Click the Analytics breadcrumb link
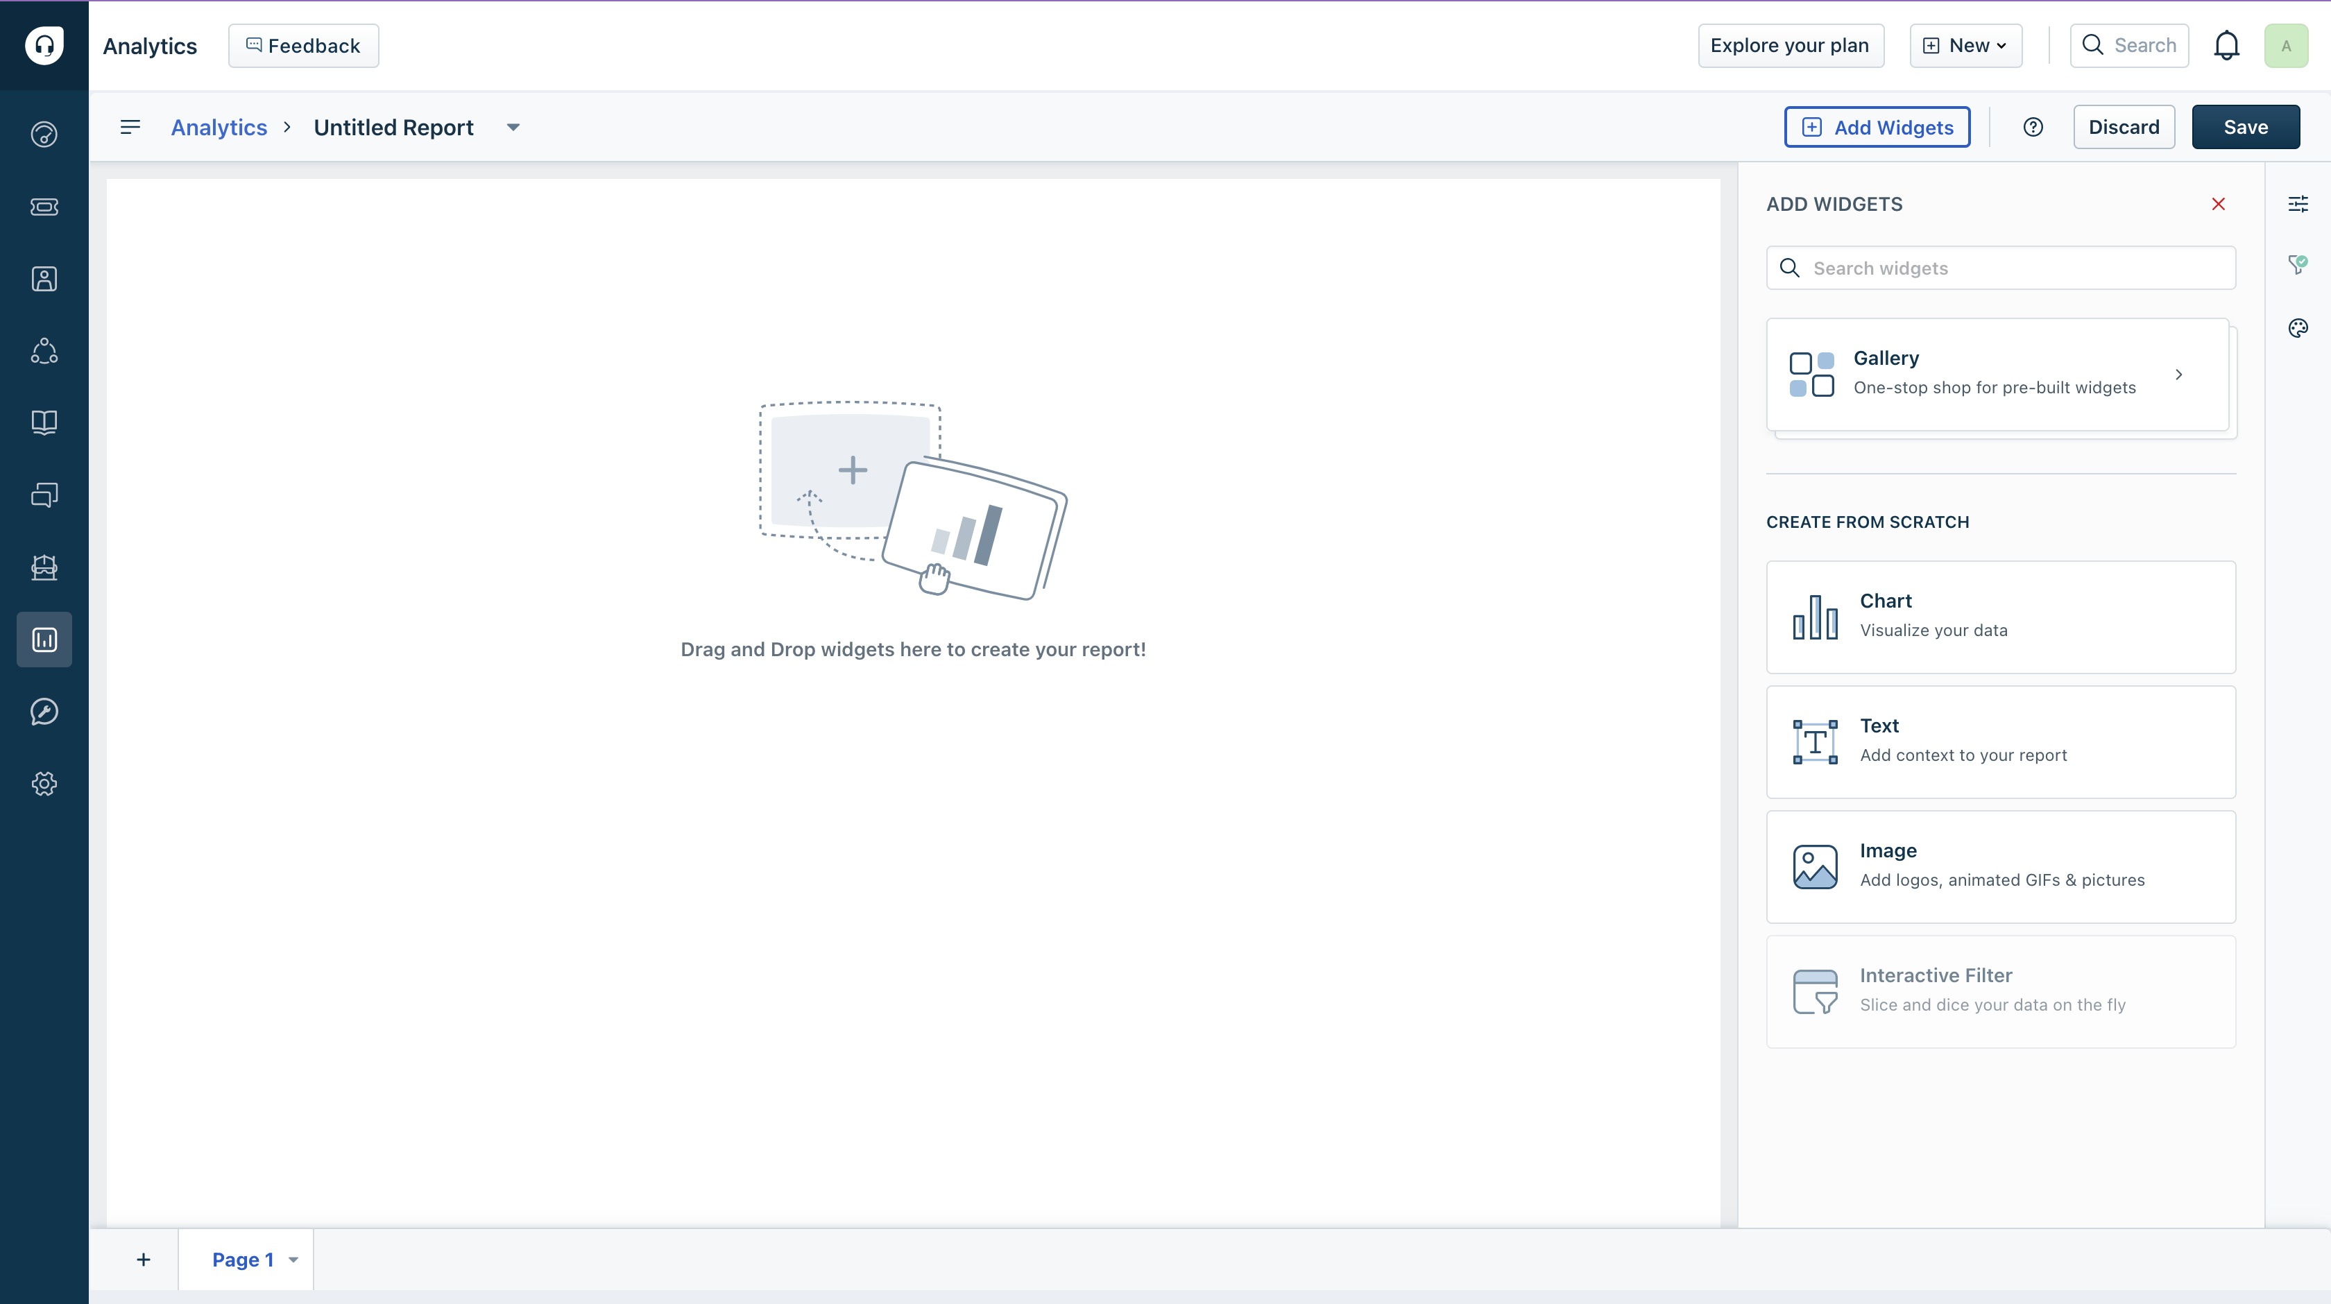Screen dimensions: 2331x1304 219,128
